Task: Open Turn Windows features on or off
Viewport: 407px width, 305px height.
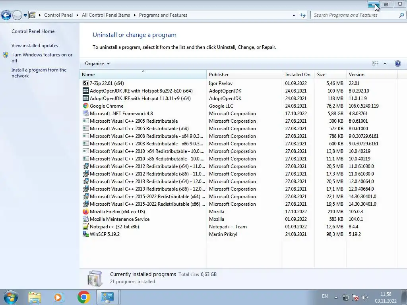Action: pos(42,58)
